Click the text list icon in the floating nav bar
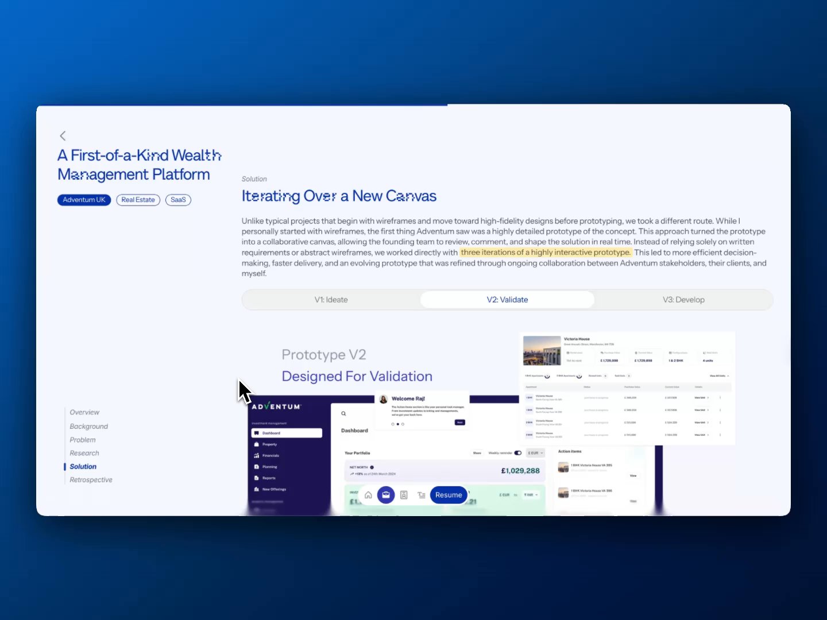827x620 pixels. [x=422, y=495]
